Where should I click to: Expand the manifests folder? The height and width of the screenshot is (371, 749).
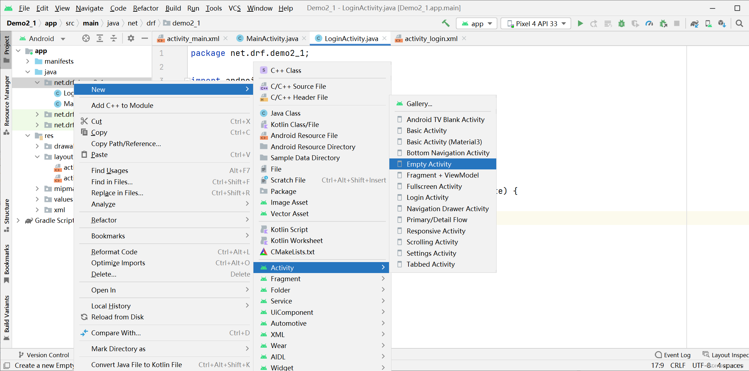[x=28, y=61]
